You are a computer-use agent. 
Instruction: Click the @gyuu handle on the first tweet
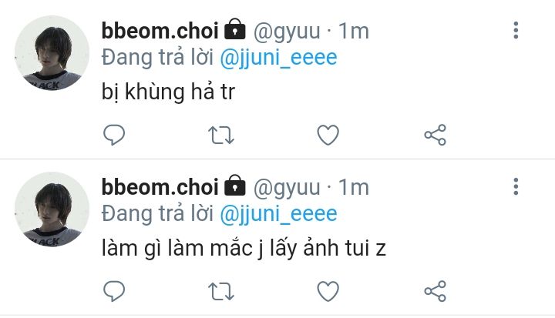[x=287, y=32]
